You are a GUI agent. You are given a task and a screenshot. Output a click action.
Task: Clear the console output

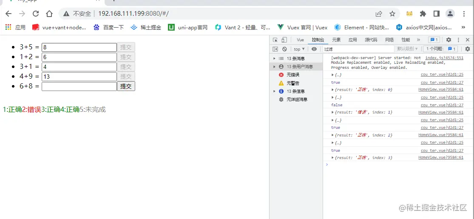pyautogui.click(x=284, y=49)
